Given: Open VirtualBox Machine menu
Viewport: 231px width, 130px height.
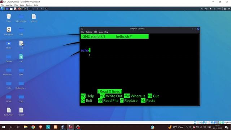Looking at the screenshot, I should [x=9, y=5].
